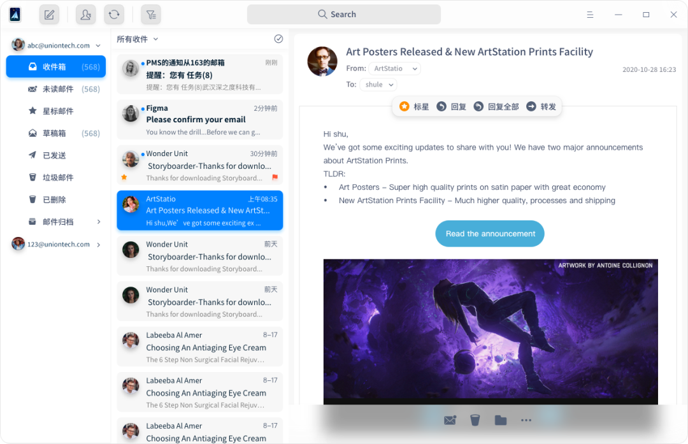Click the sync refresh mail icon
The image size is (688, 444).
click(x=114, y=15)
